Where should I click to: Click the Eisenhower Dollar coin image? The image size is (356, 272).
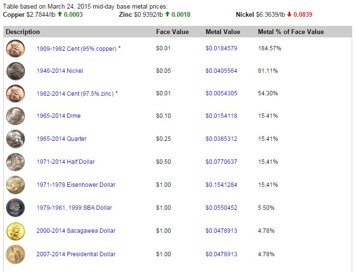point(15,185)
